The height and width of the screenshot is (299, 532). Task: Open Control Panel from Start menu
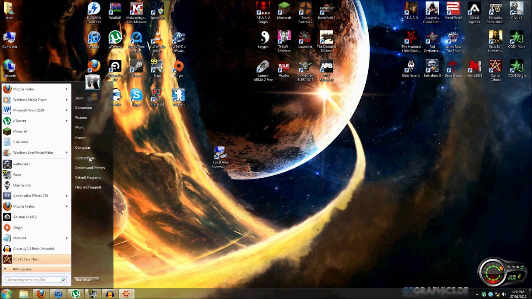tap(85, 158)
